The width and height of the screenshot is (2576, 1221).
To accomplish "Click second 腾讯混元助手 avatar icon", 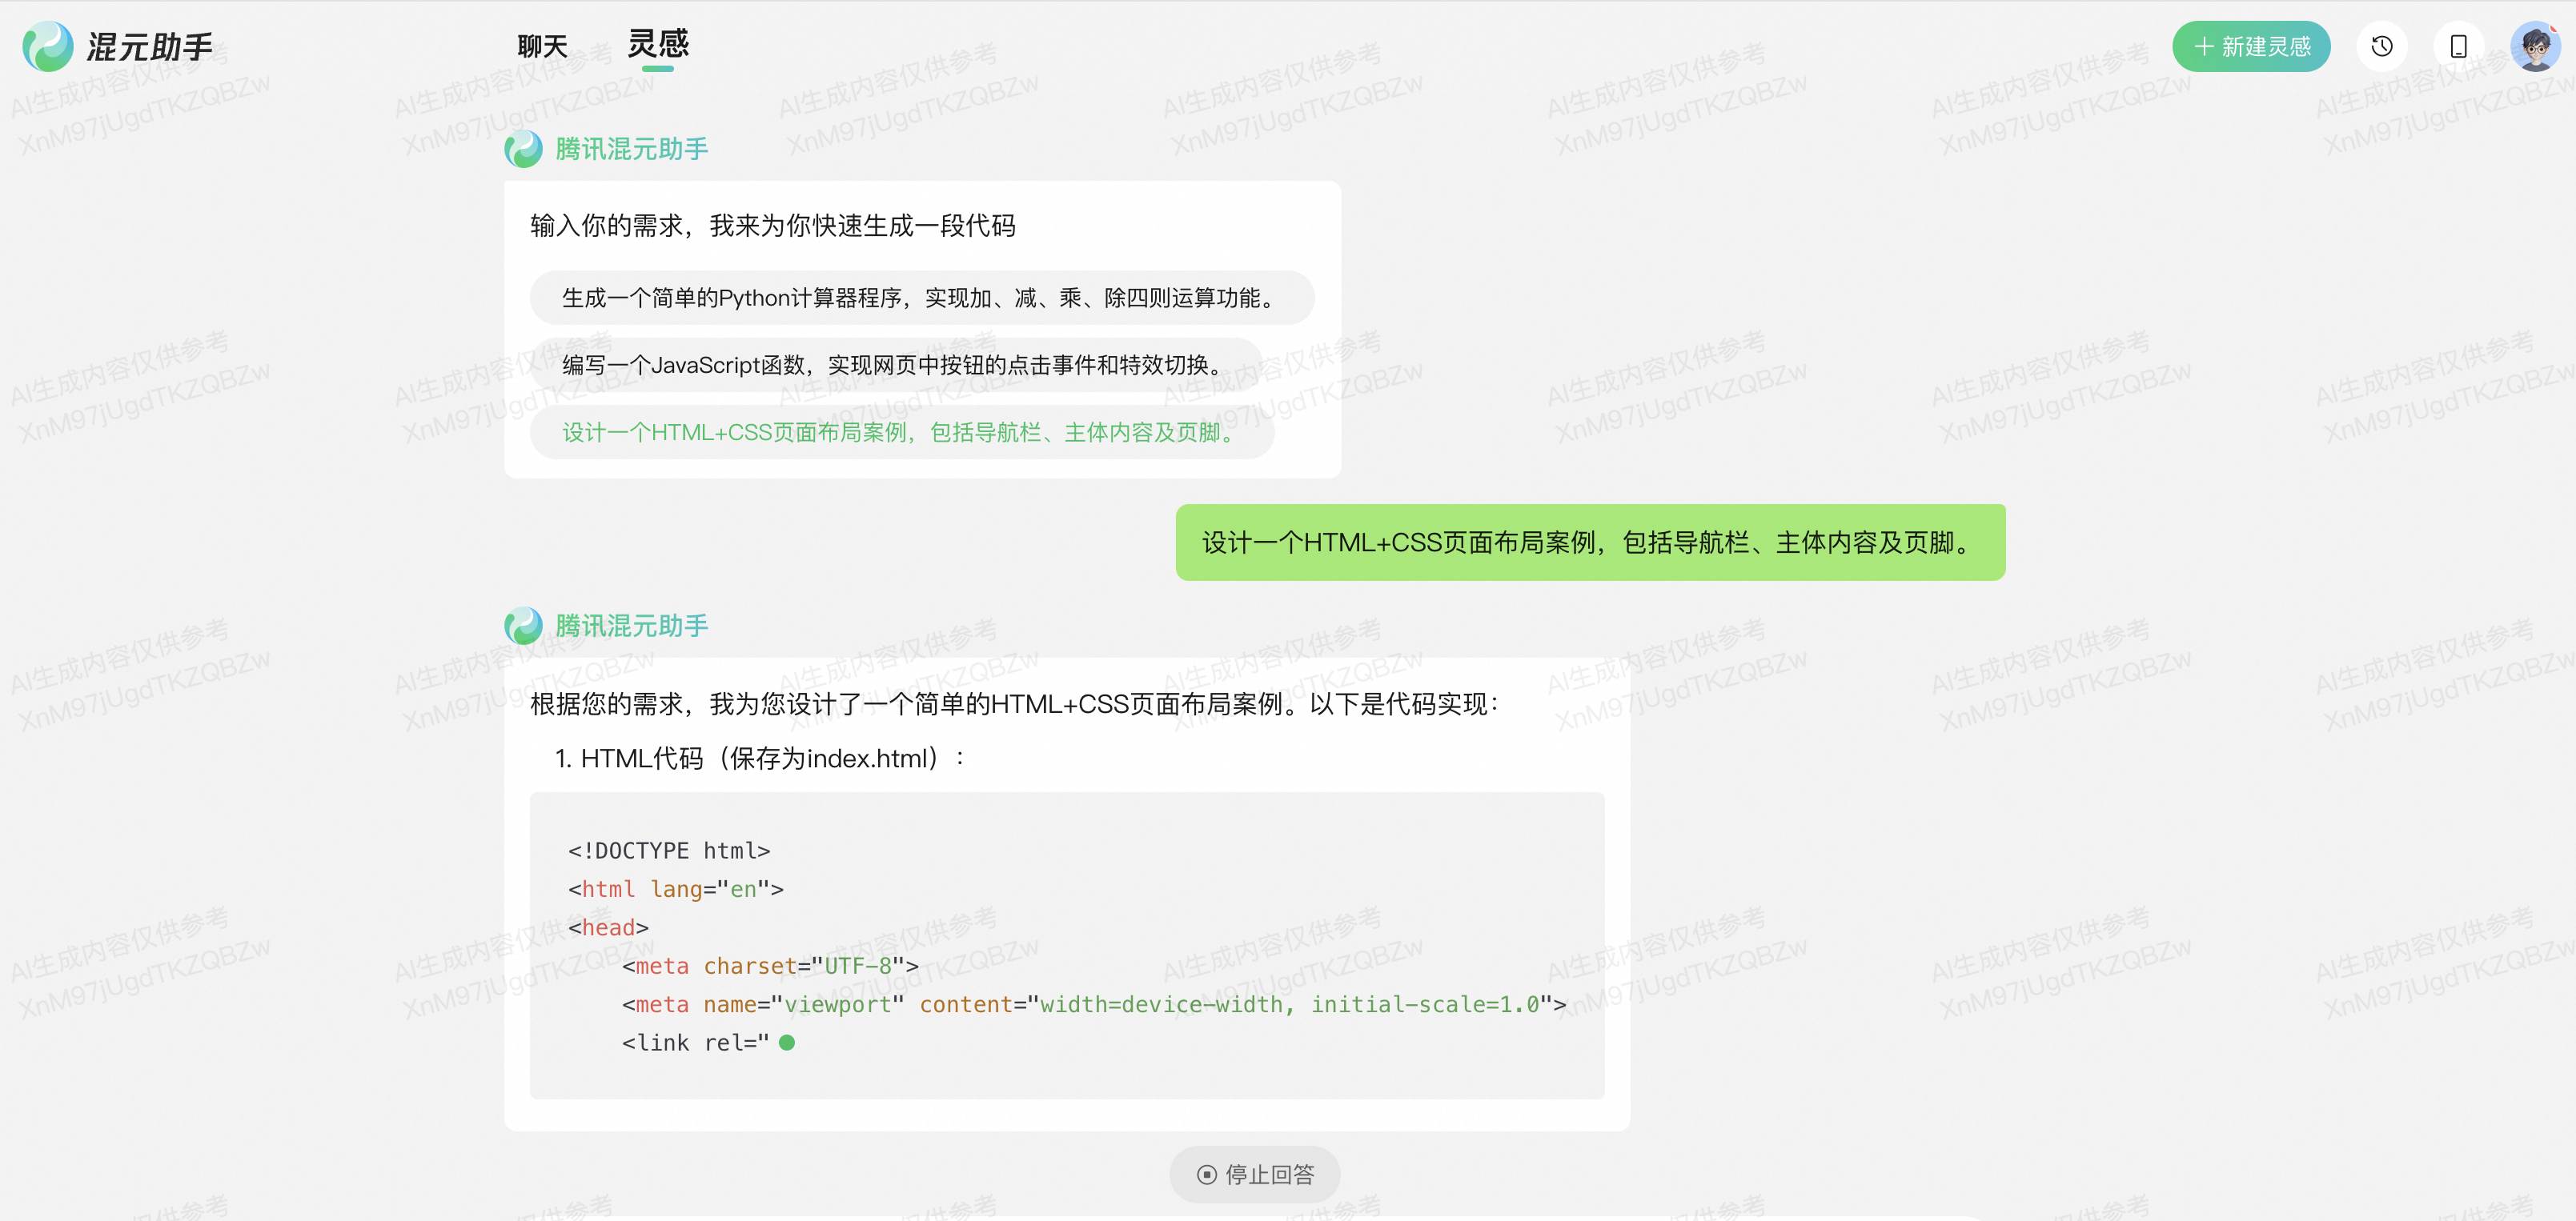I will click(524, 626).
